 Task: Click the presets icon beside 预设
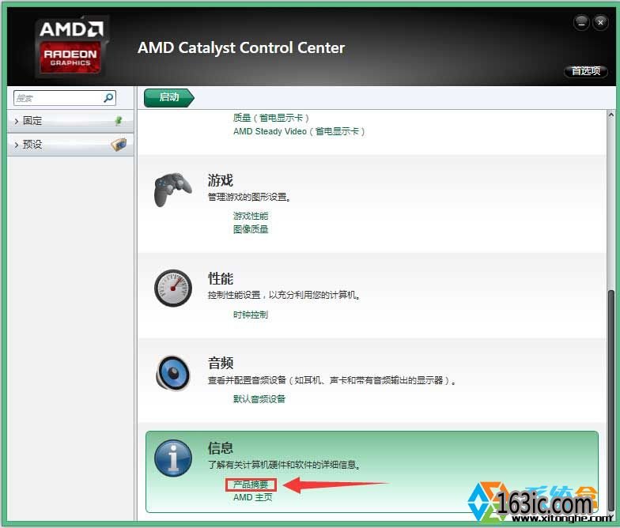point(119,145)
